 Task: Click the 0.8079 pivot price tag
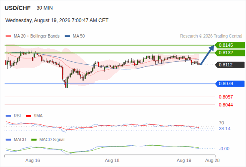coord(230,83)
